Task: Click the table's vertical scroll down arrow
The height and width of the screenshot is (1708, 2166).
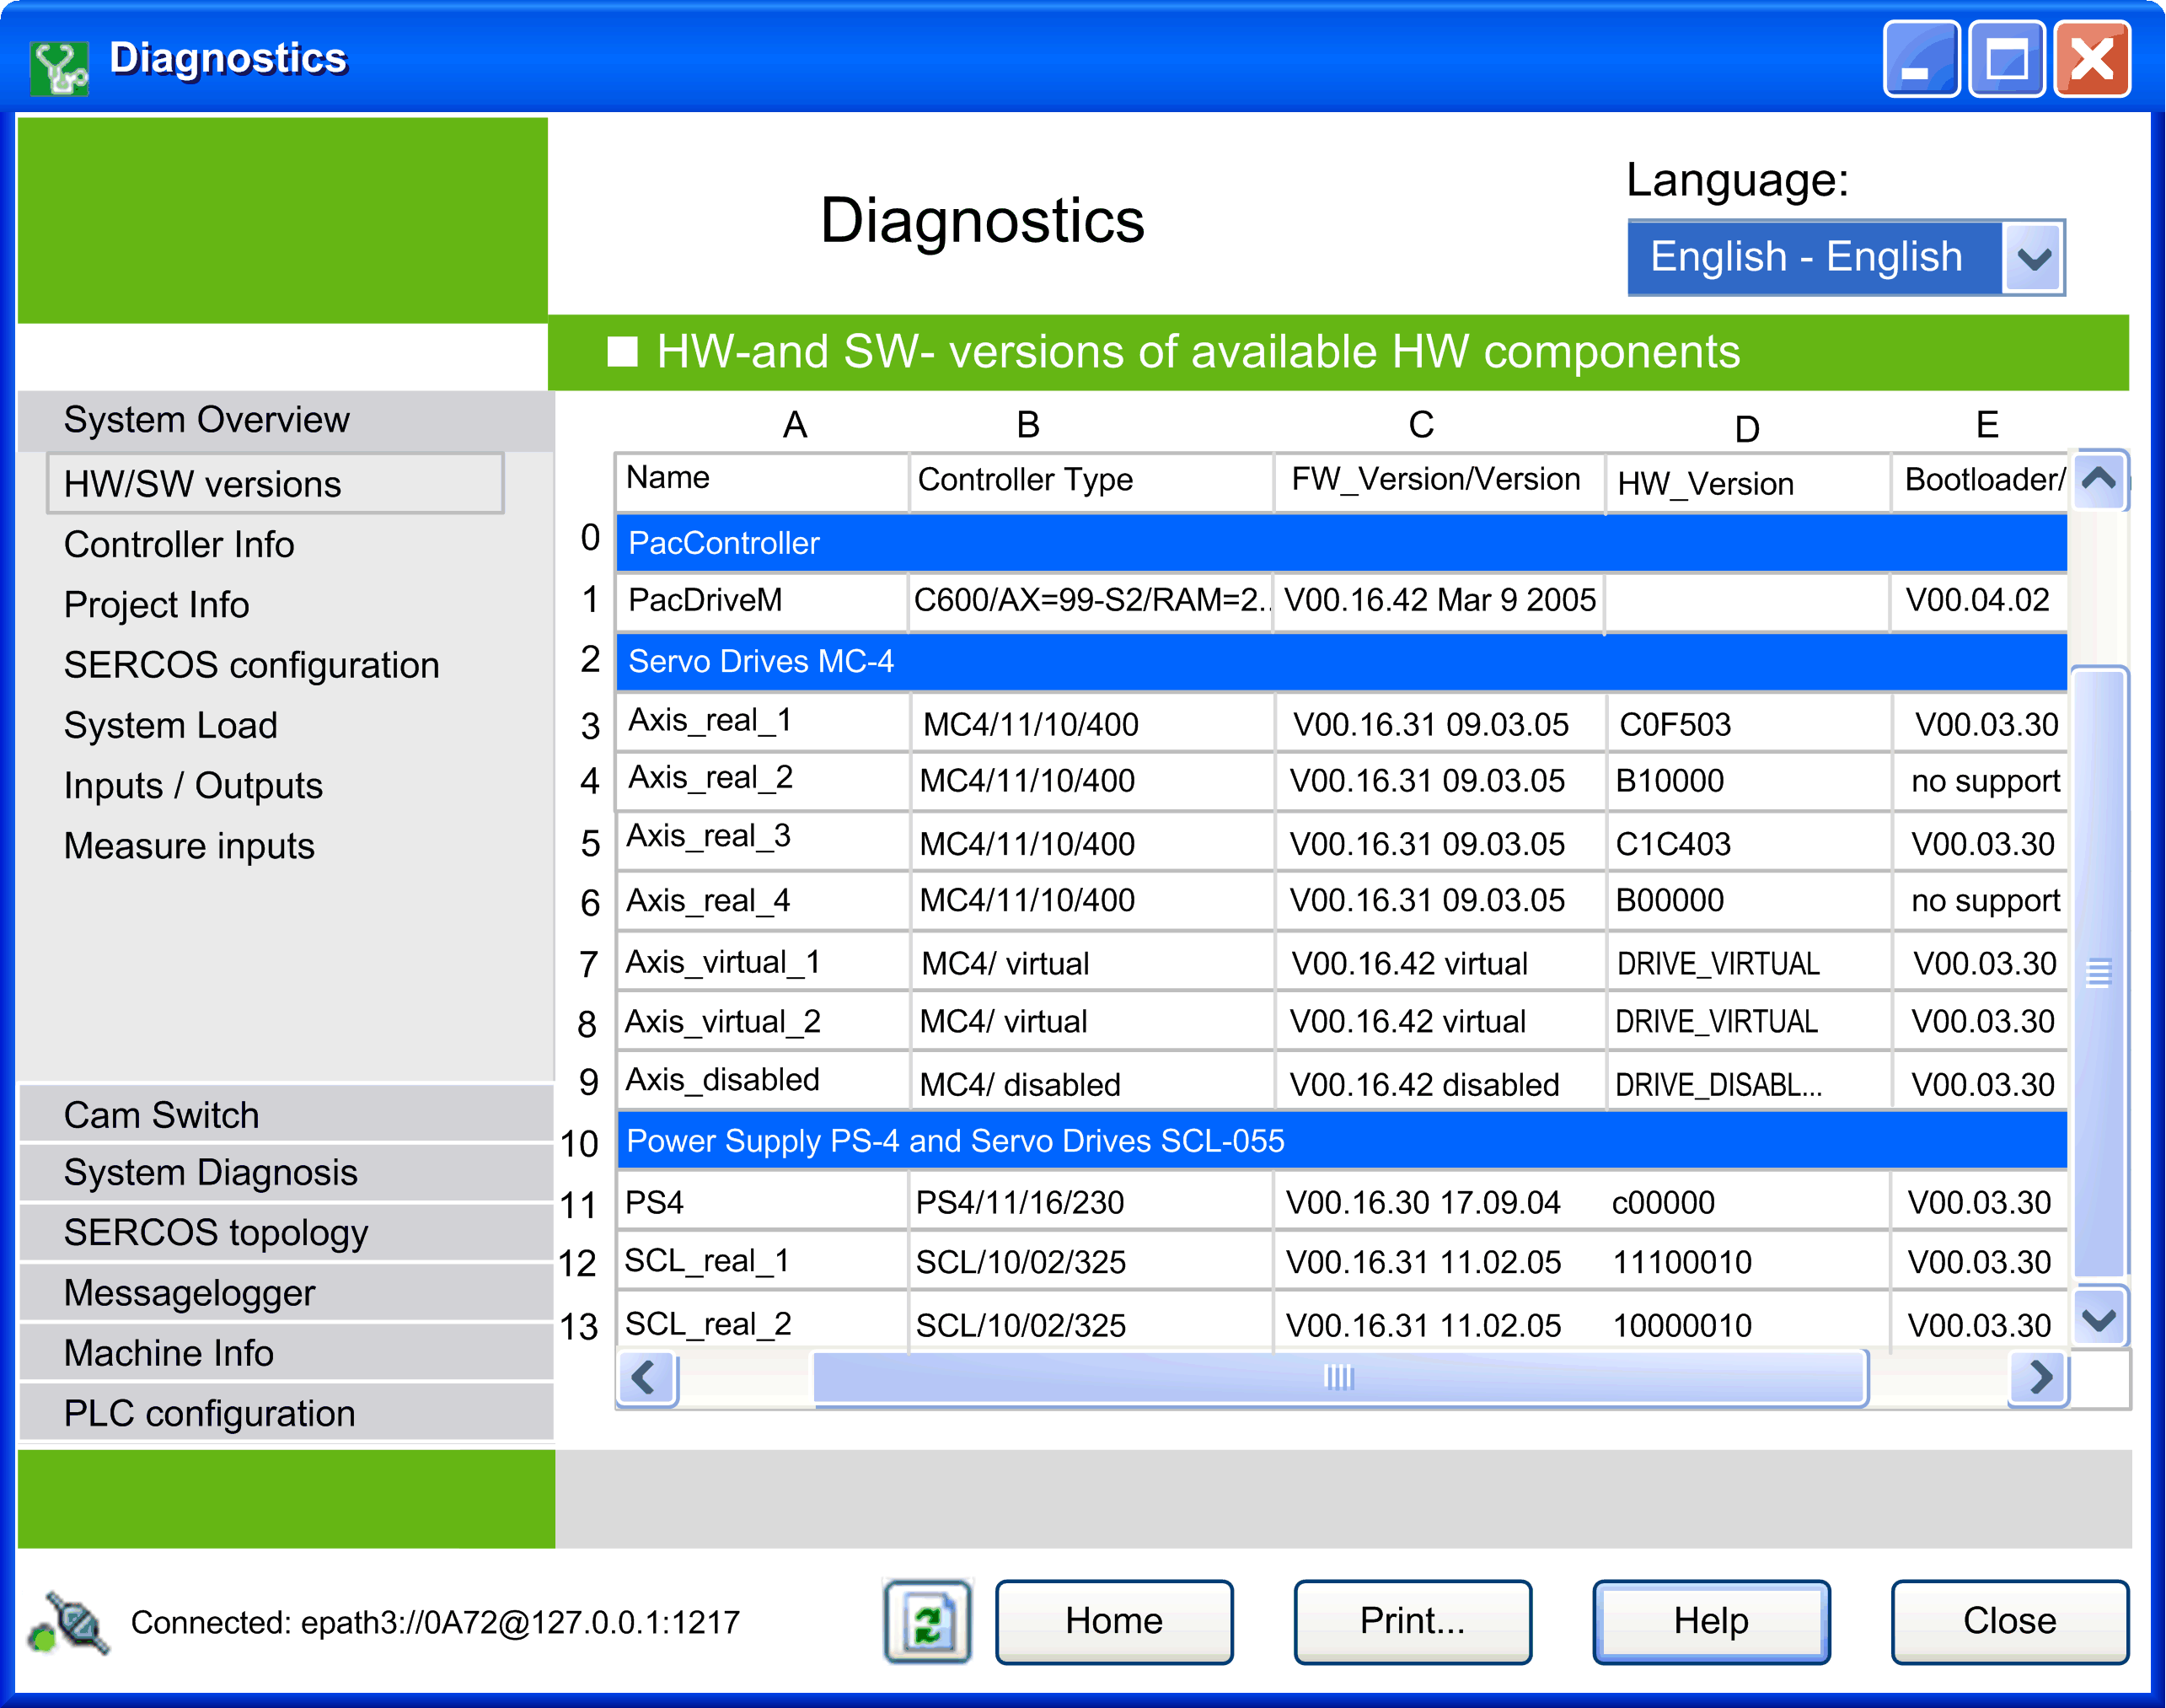Action: pos(2098,1318)
